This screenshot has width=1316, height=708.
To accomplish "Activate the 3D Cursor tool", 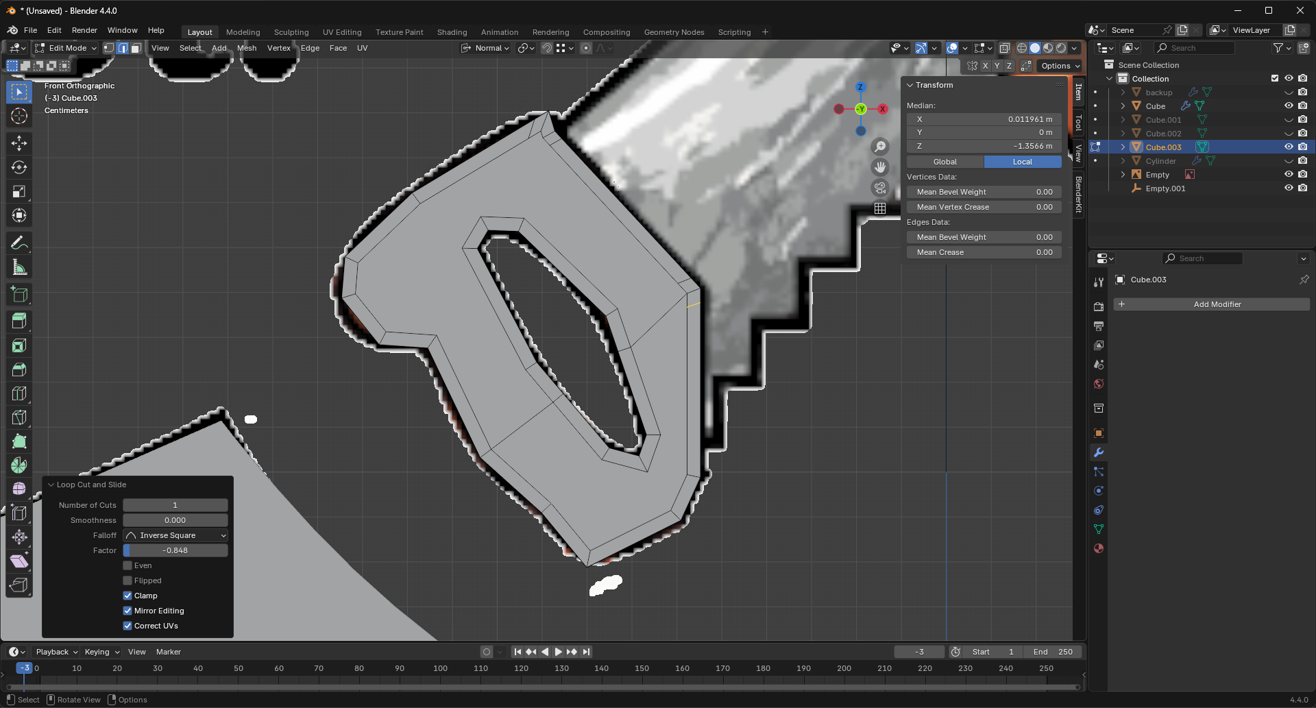I will pyautogui.click(x=19, y=116).
